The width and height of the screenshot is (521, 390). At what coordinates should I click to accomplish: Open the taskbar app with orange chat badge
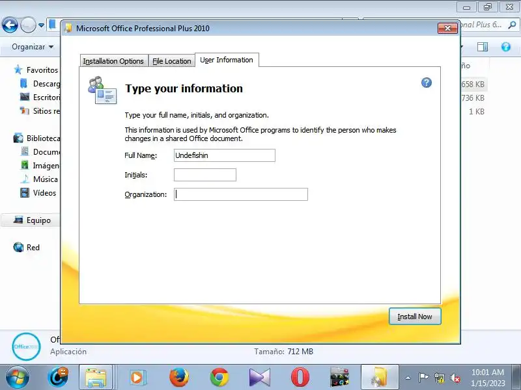[x=58, y=377]
